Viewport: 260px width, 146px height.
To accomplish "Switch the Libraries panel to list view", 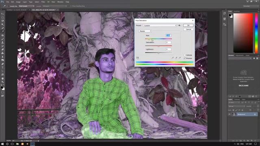I will (257, 58).
